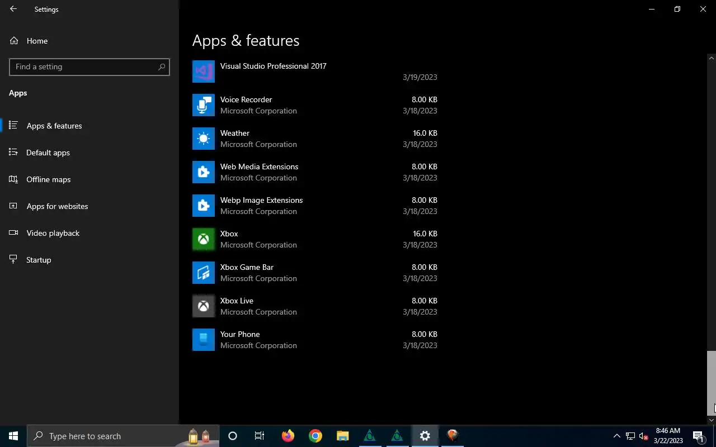
Task: Click the Webp Image Extensions icon
Action: point(204,206)
